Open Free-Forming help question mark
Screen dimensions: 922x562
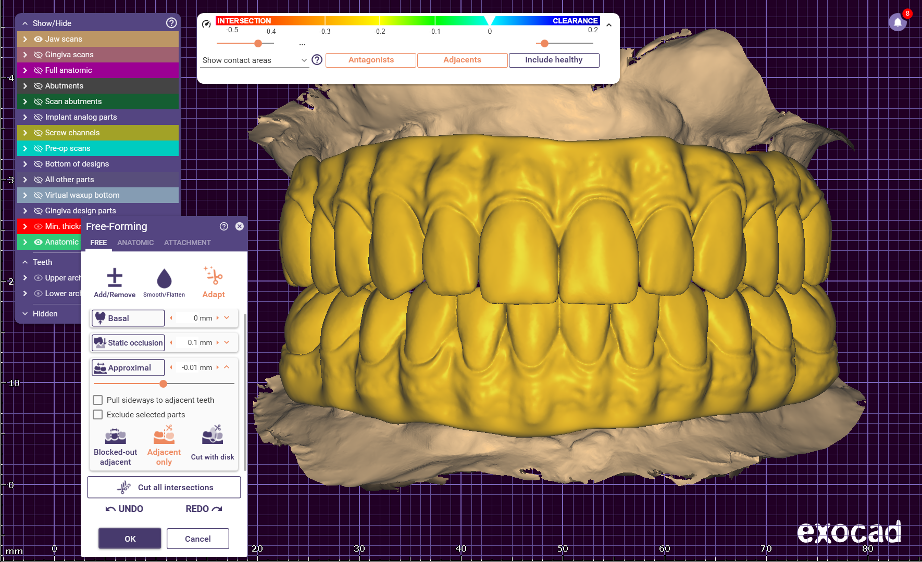click(224, 226)
